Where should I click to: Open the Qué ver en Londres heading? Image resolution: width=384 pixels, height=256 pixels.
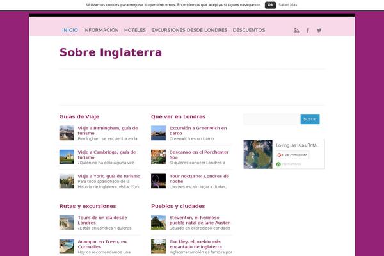coord(179,116)
